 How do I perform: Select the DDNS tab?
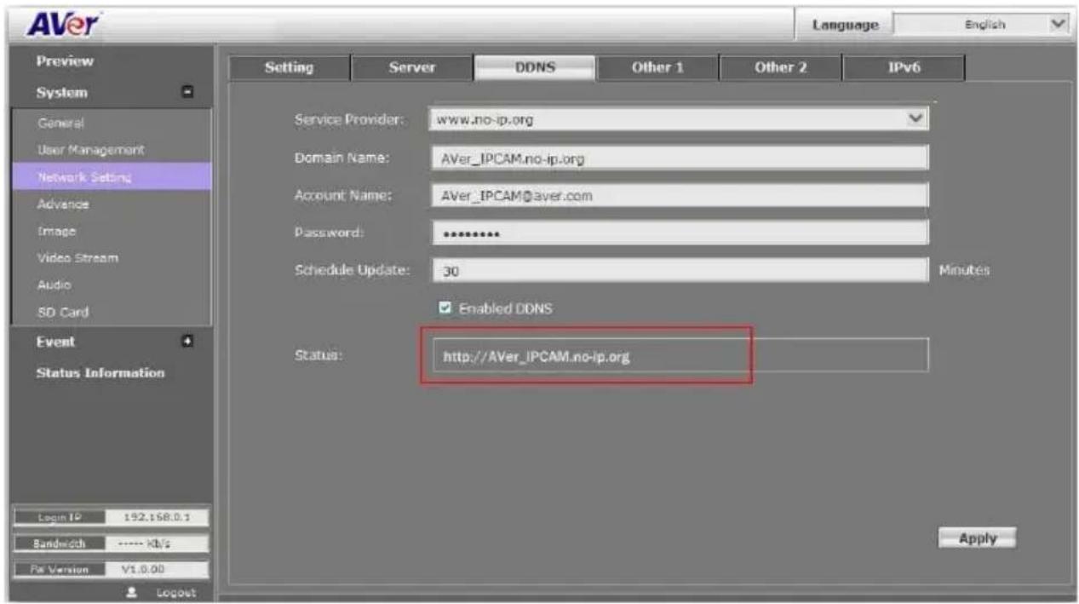[x=535, y=68]
